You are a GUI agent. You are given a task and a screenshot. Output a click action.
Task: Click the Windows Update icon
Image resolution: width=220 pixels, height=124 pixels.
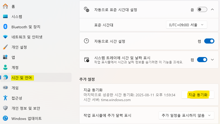coord(5,118)
